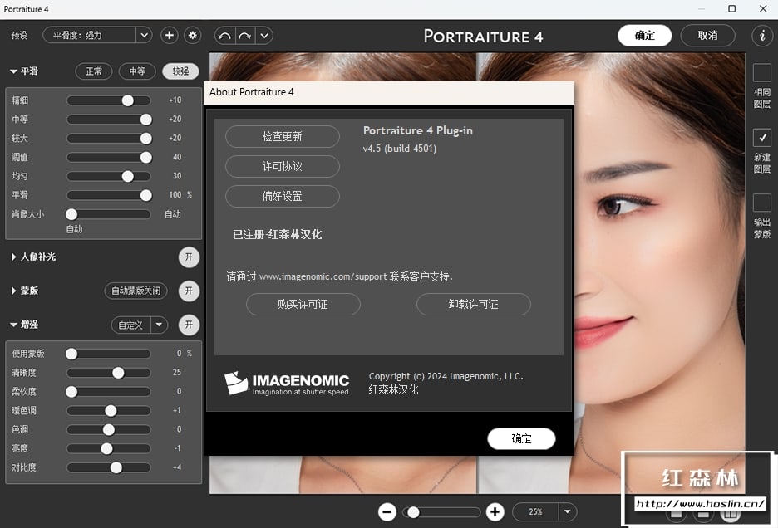Image resolution: width=778 pixels, height=528 pixels.
Task: Adjust the 亮度 slider handle
Action: pos(106,448)
